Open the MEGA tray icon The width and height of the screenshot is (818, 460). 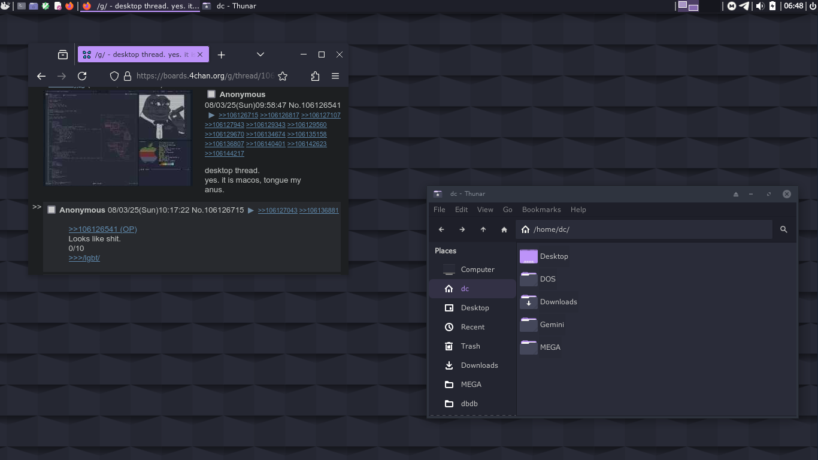tap(732, 6)
